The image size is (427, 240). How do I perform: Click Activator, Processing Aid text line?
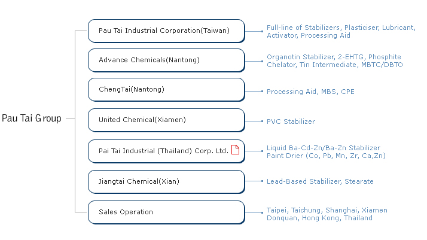pos(308,35)
